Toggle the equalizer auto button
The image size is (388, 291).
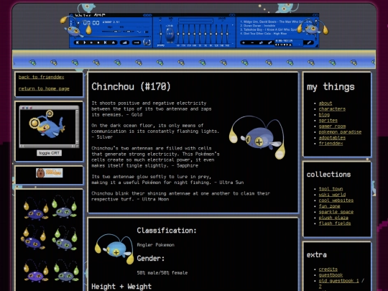(171, 19)
